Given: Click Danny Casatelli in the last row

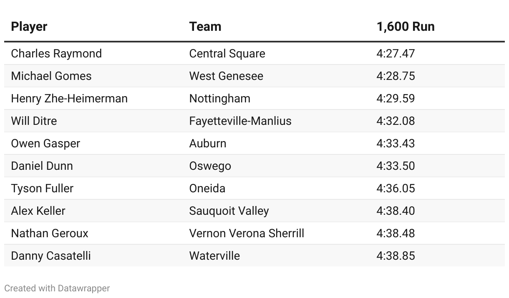Looking at the screenshot, I should pyautogui.click(x=51, y=256).
